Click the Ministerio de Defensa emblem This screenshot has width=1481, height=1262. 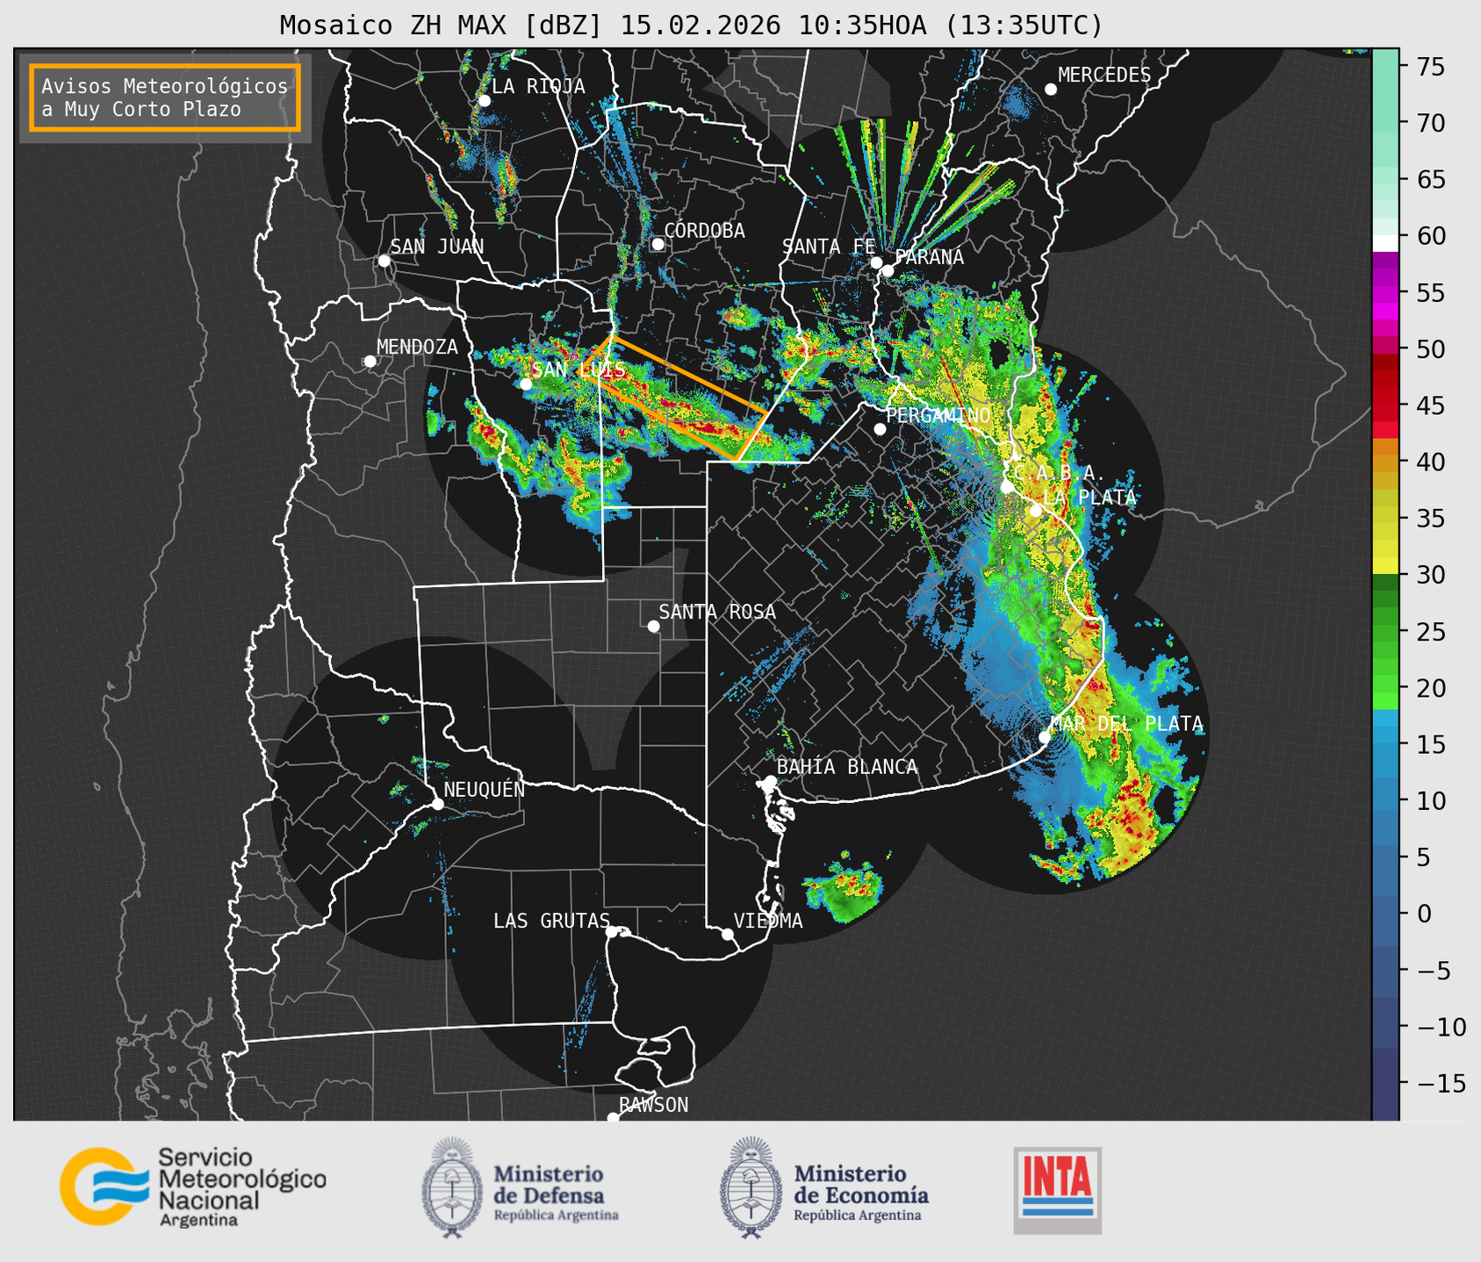point(452,1187)
